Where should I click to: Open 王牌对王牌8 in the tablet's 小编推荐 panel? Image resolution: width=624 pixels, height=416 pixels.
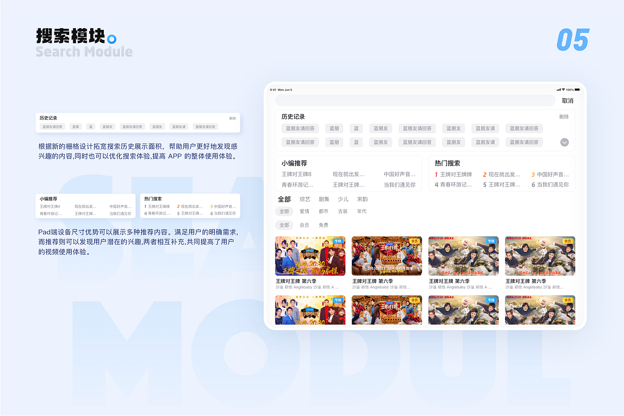coord(296,174)
